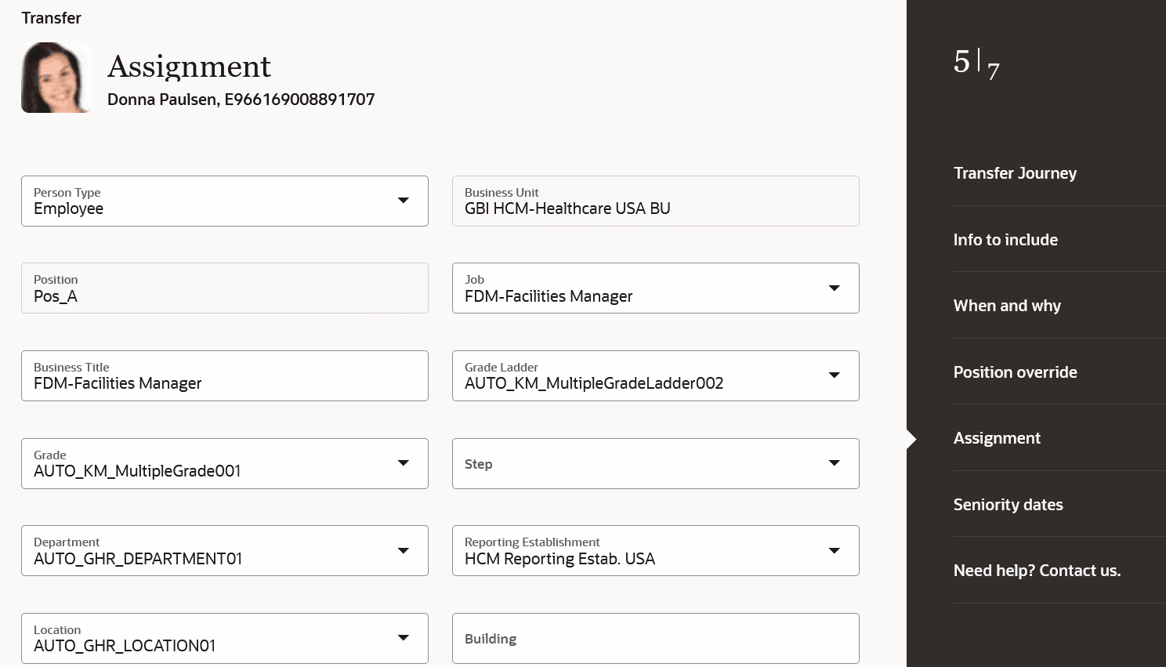Screen dimensions: 1166x667
Task: Select the Assignment step in sidebar
Action: coord(997,438)
